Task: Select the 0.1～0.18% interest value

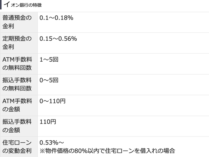Action: [x=56, y=18]
